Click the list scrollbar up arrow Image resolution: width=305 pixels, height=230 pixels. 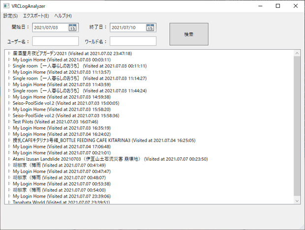(x=297, y=53)
